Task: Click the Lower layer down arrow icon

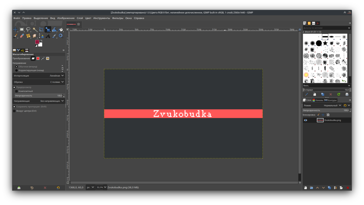Action: point(323,188)
